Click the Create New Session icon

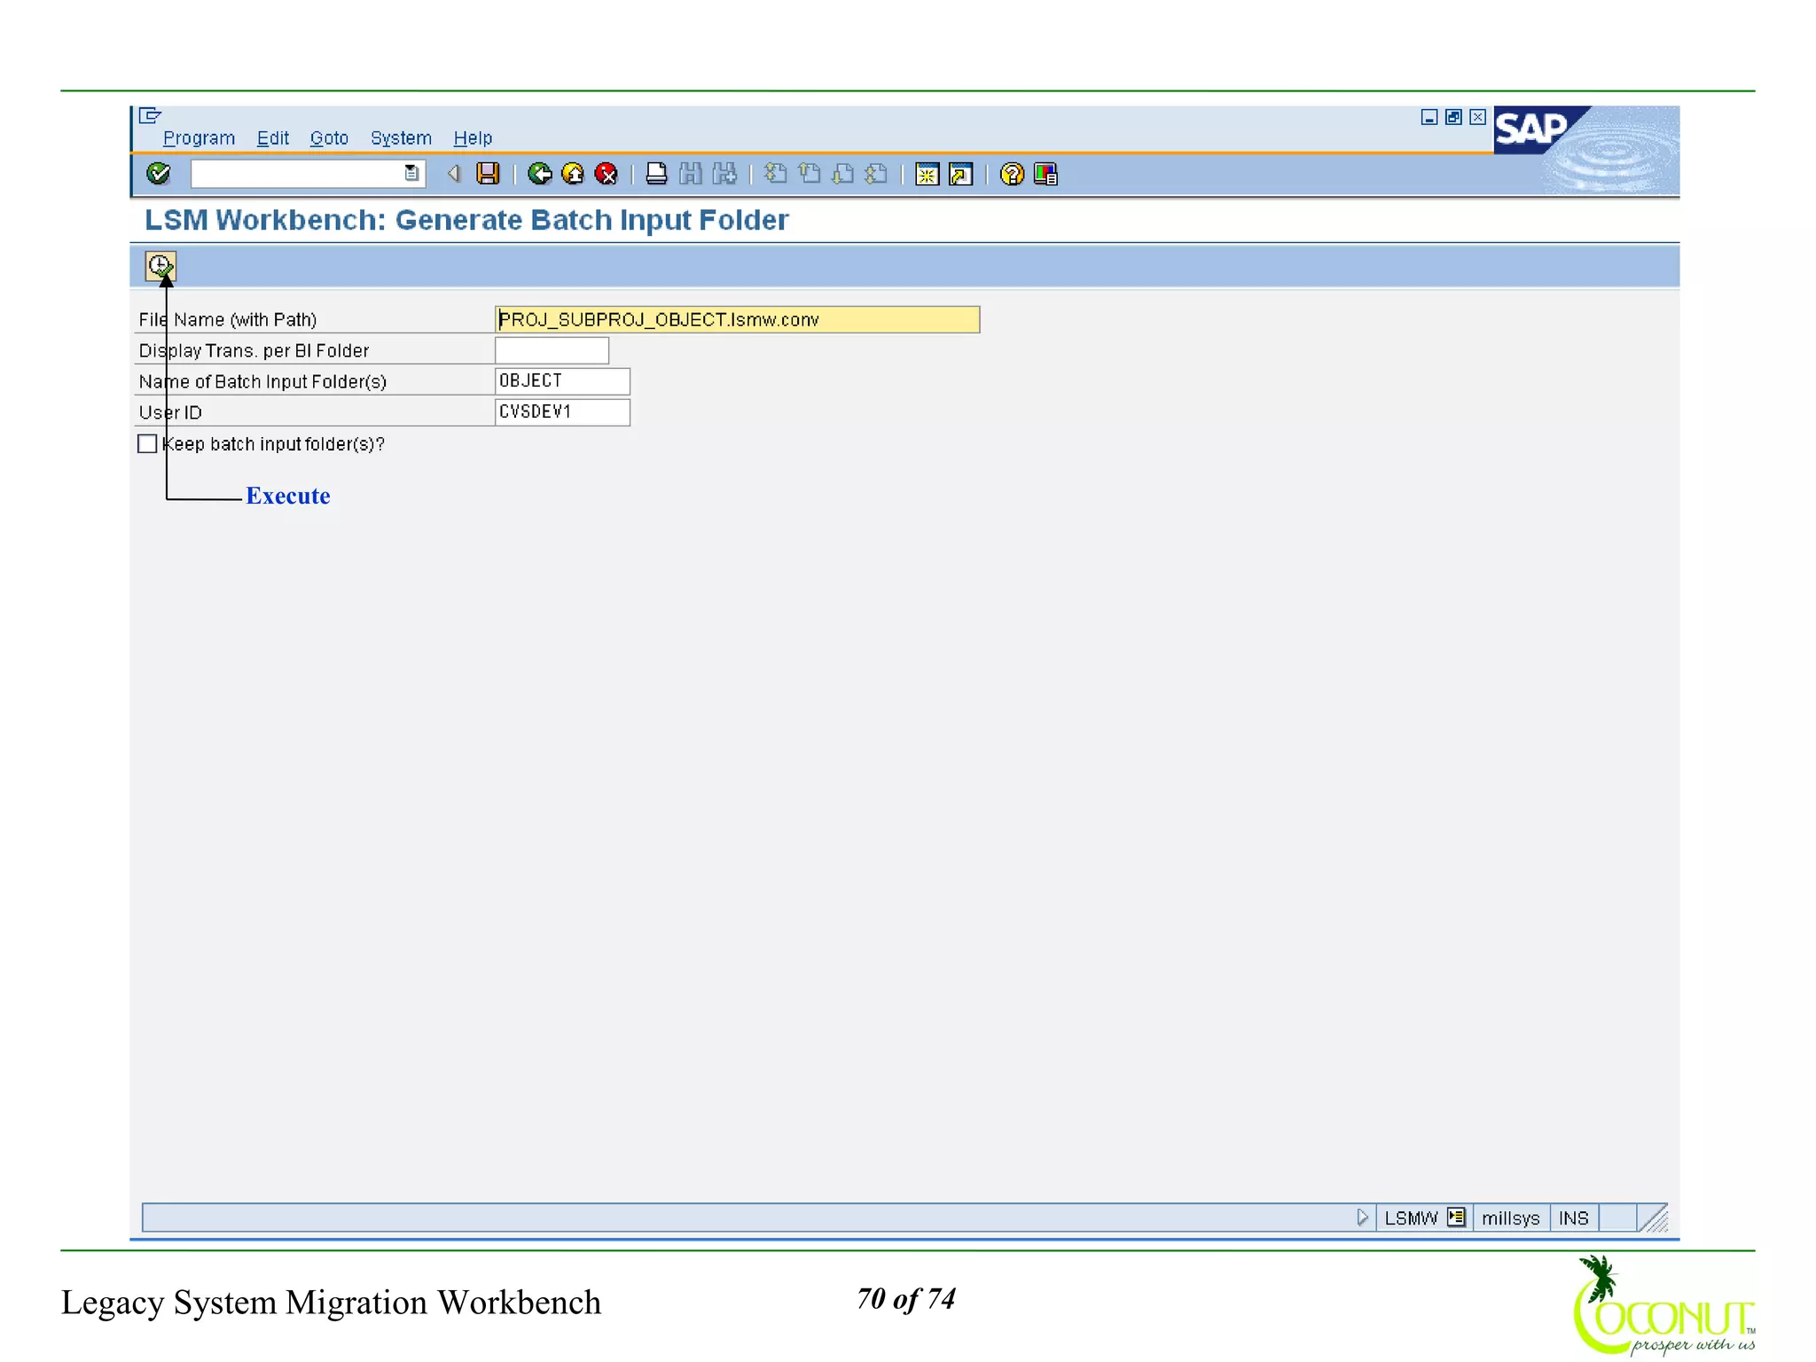coord(927,174)
